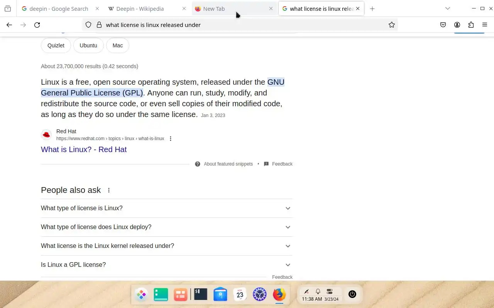Open the orange multitasking view dock icon
This screenshot has height=308, width=494.
181,295
